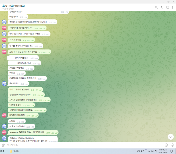Open the chat search magnifier icon

pos(156,7)
